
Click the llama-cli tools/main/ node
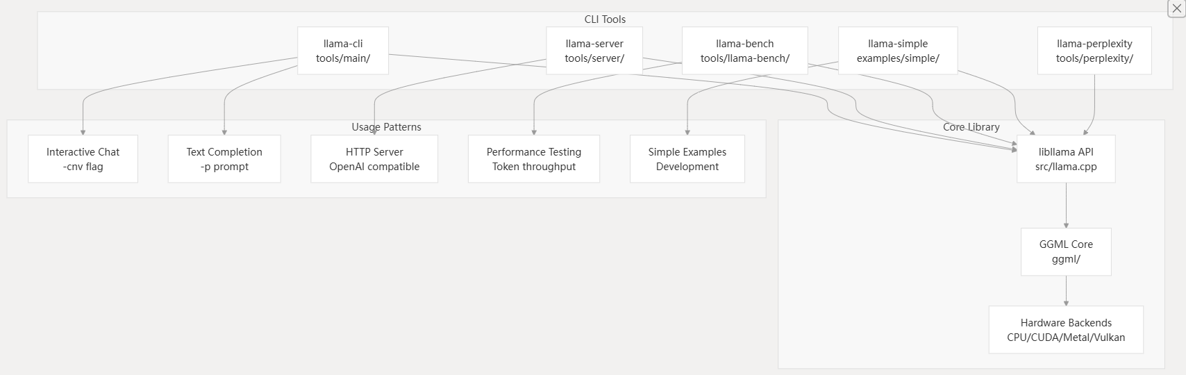[343, 51]
